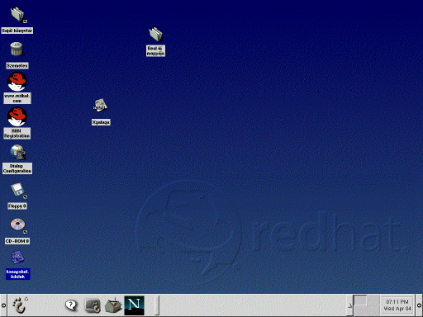423x317 pixels.
Task: Switch to the active top-left desktop in pager
Action: tap(360, 300)
